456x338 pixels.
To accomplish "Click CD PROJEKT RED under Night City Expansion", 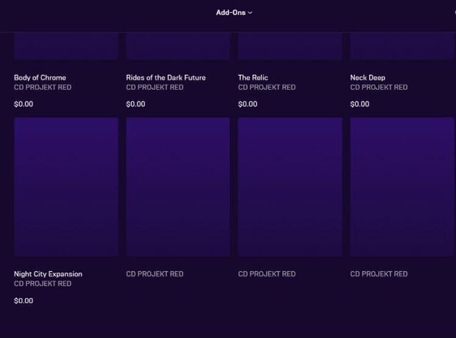I will (43, 284).
